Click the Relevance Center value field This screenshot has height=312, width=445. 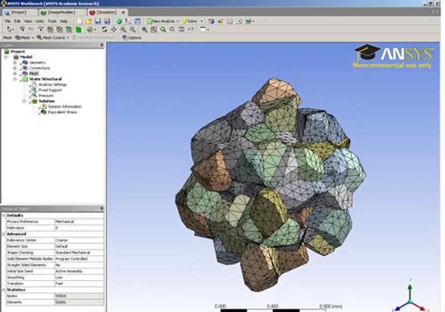79,240
